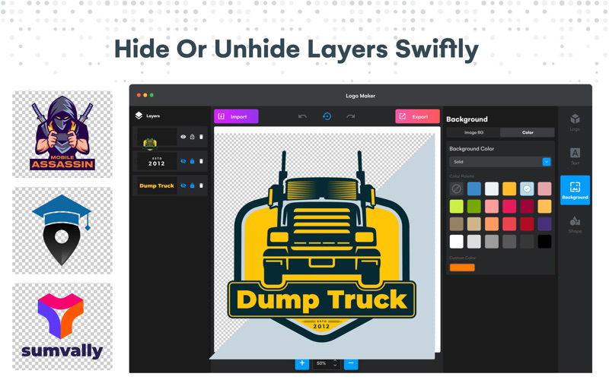
Task: Select the Background tool in sidebar
Action: pos(575,190)
